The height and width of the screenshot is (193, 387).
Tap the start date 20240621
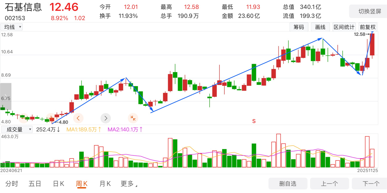(x=11, y=170)
